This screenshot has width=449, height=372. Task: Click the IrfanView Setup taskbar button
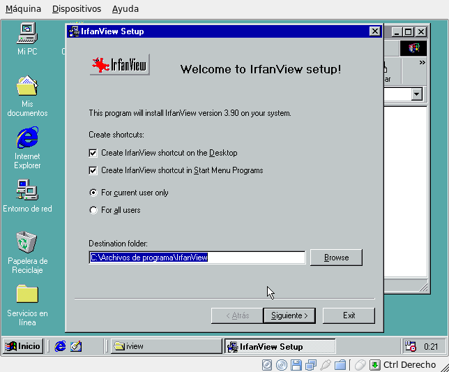(x=280, y=346)
